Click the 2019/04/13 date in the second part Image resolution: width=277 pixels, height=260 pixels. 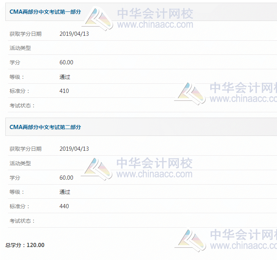tap(74, 149)
